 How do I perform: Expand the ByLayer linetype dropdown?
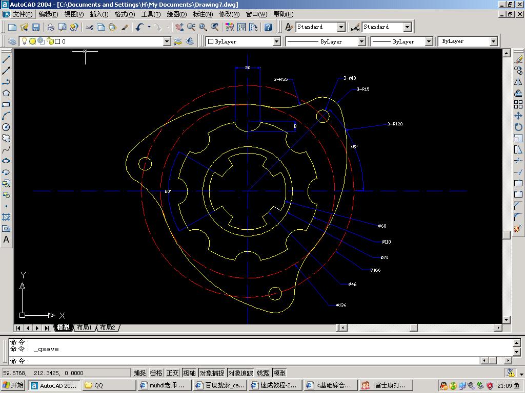[361, 41]
